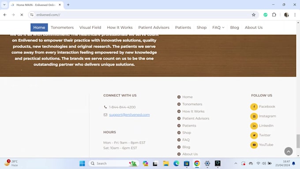Open the footer FAQ link
The height and width of the screenshot is (169, 300).
click(x=186, y=140)
